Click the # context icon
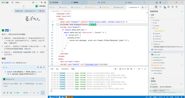This screenshot has width=185, height=98. pyautogui.click(x=8, y=93)
